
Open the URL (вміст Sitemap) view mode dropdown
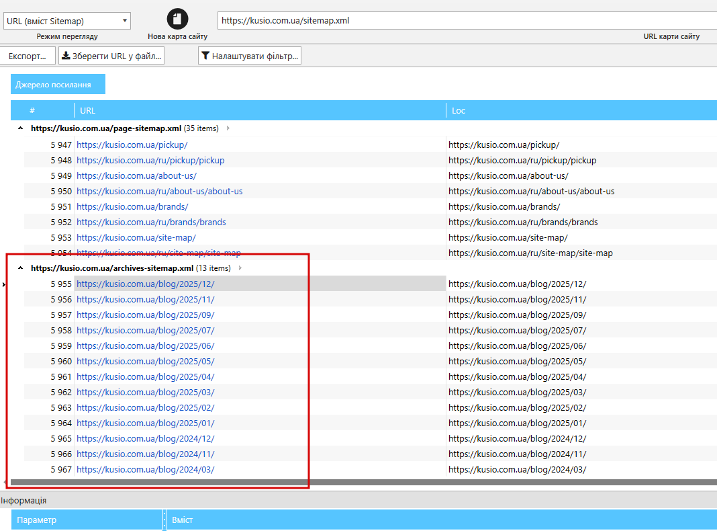coord(67,21)
